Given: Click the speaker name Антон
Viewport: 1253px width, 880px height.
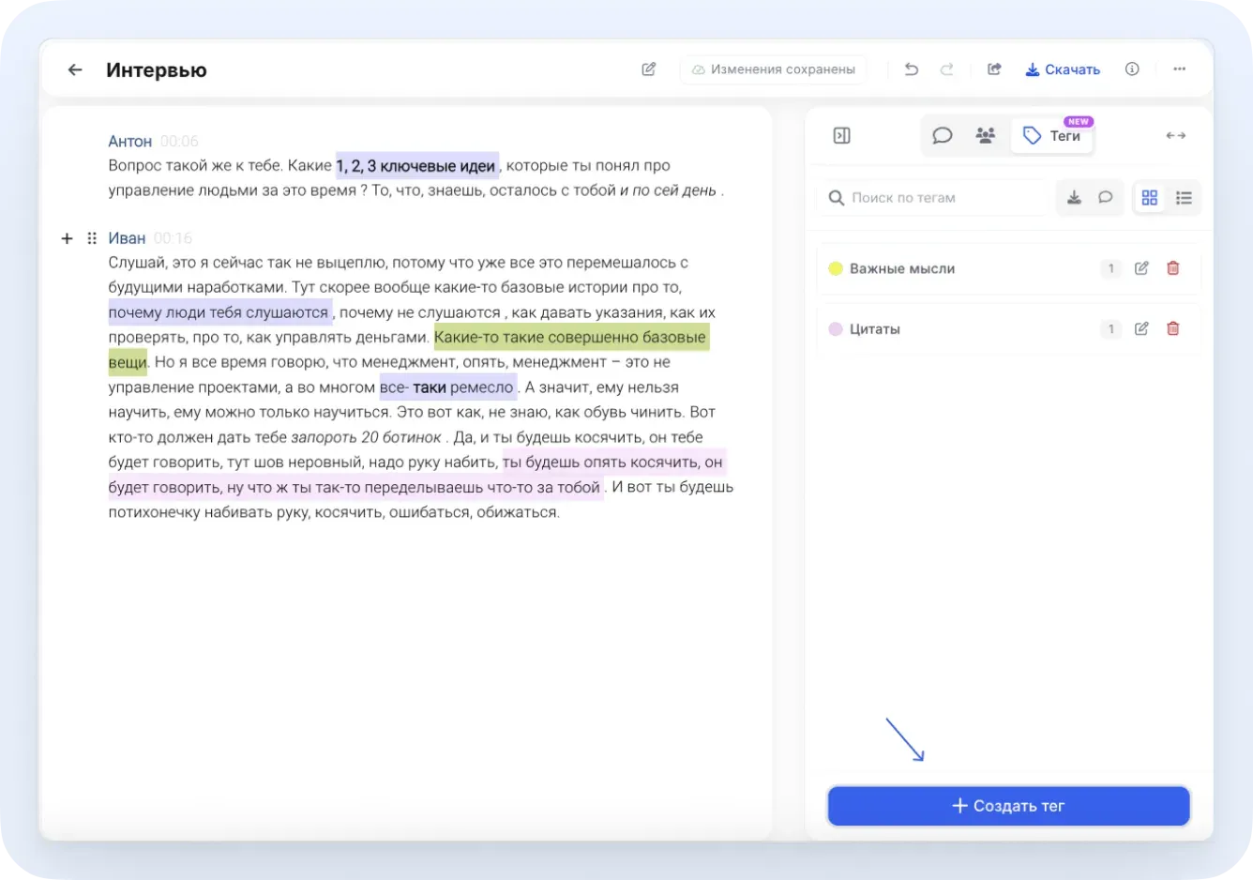Looking at the screenshot, I should pos(130,142).
